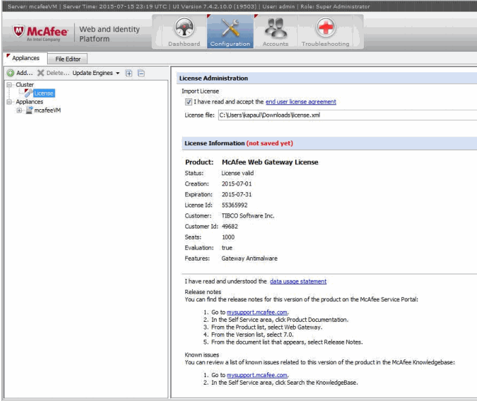Click Server: mcafeeVM in the status bar

[32, 6]
